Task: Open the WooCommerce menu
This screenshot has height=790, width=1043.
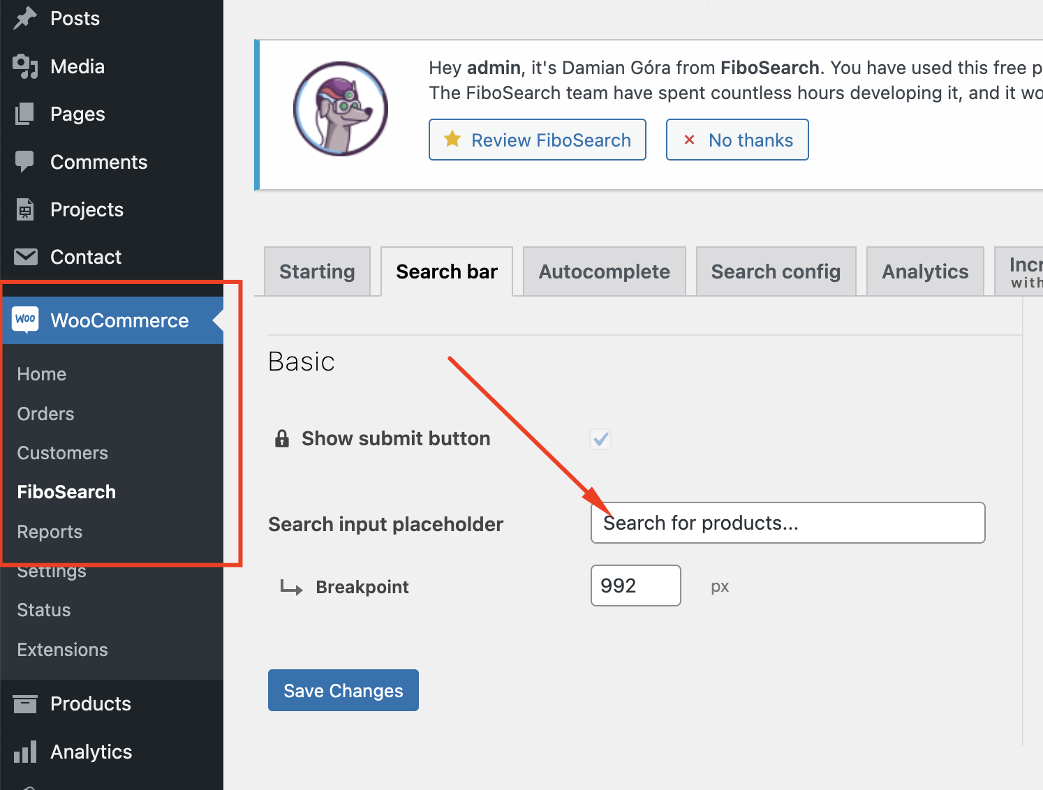Action: click(112, 320)
